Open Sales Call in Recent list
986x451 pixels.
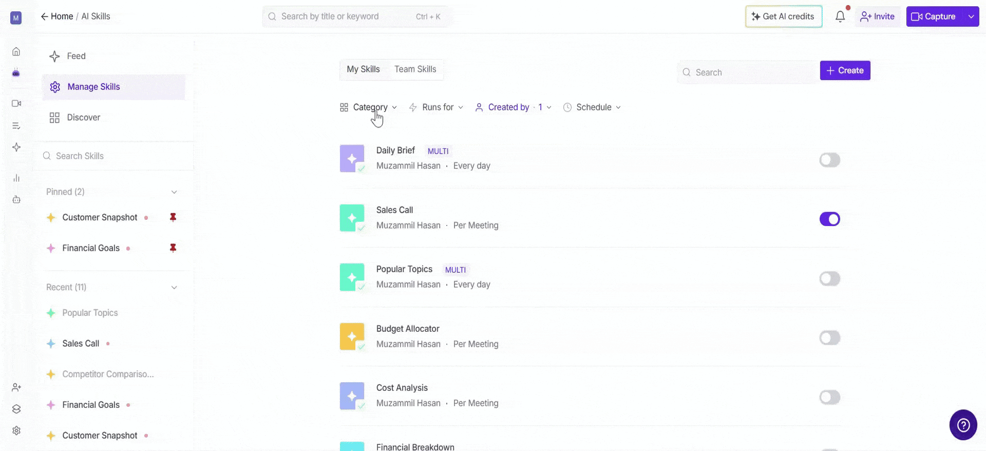click(81, 344)
